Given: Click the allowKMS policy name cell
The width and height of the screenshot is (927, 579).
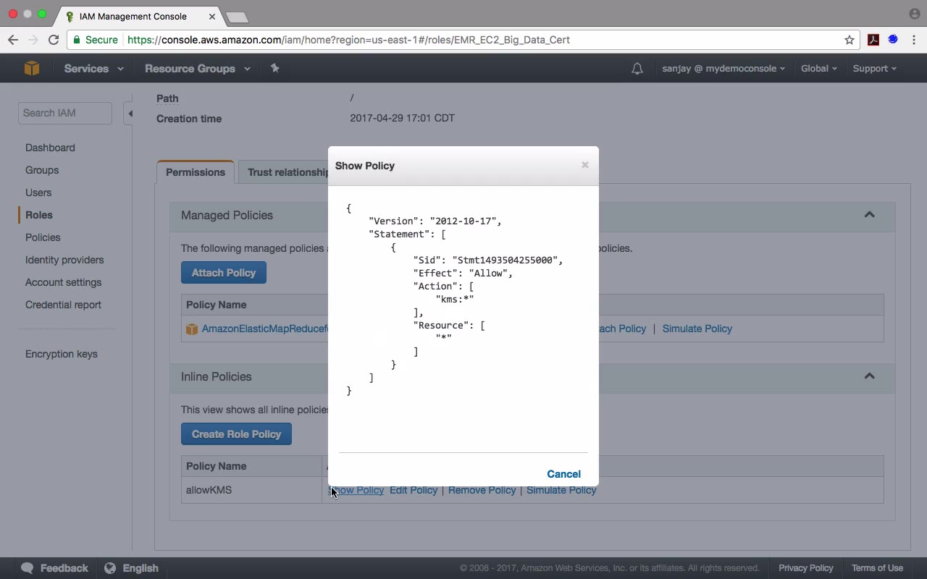Looking at the screenshot, I should pos(251,490).
